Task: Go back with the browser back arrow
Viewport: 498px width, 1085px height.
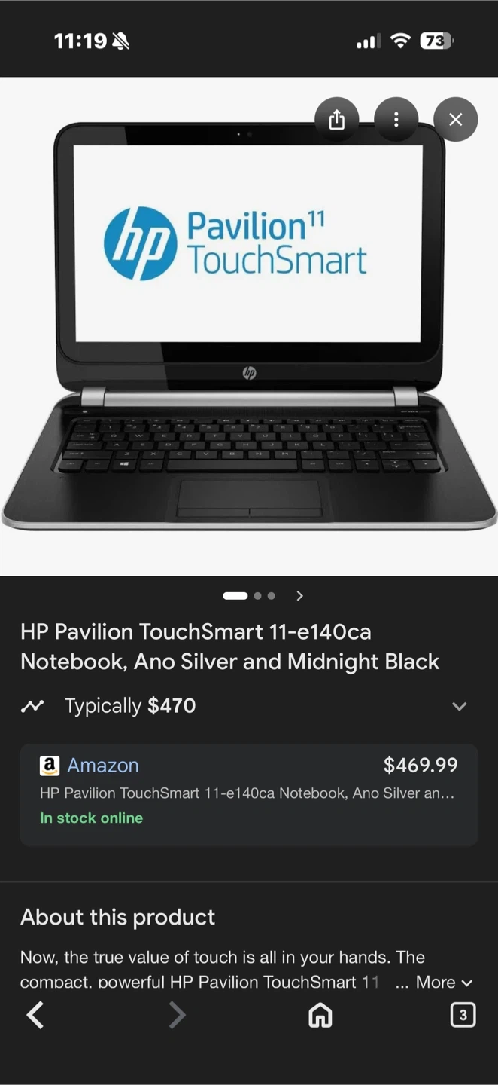Action: (35, 1015)
